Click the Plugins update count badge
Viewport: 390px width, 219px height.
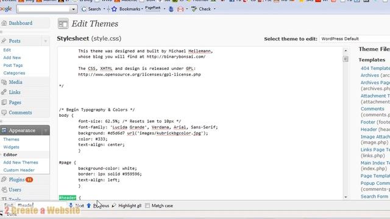[x=29, y=179]
